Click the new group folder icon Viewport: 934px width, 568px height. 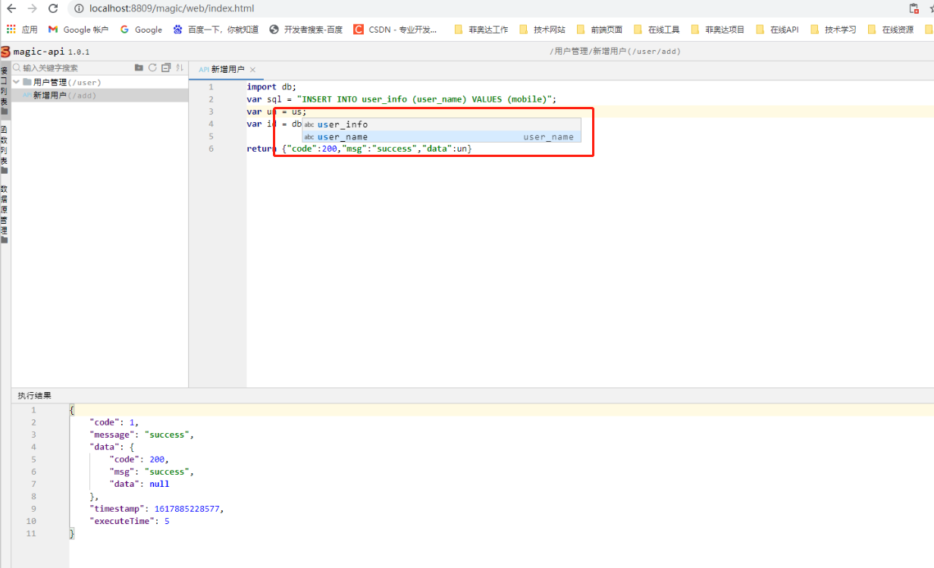[x=139, y=67]
